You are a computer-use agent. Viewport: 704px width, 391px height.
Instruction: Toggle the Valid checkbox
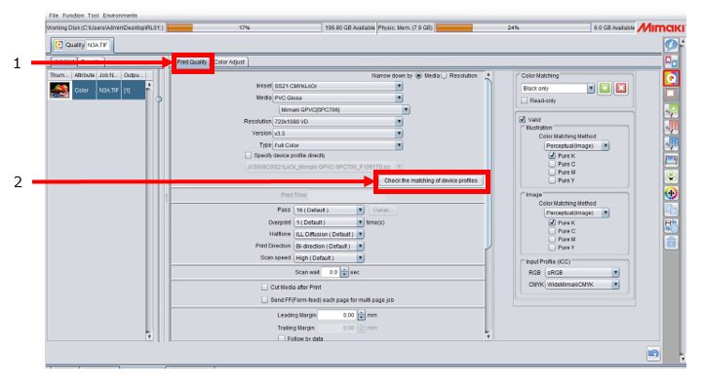pos(523,119)
